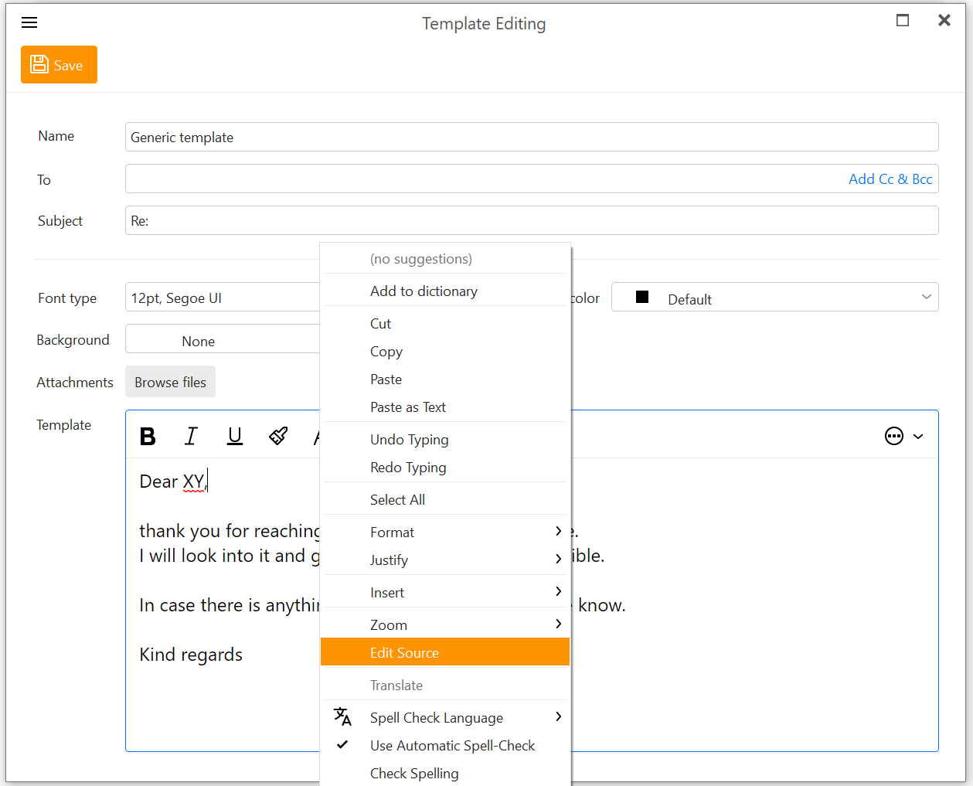Screen dimensions: 973x786
Task: Toggle italic text formatting
Action: [191, 437]
